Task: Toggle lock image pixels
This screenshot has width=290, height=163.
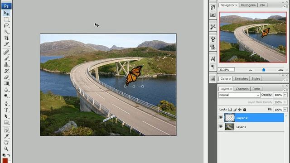Action: coord(235,110)
